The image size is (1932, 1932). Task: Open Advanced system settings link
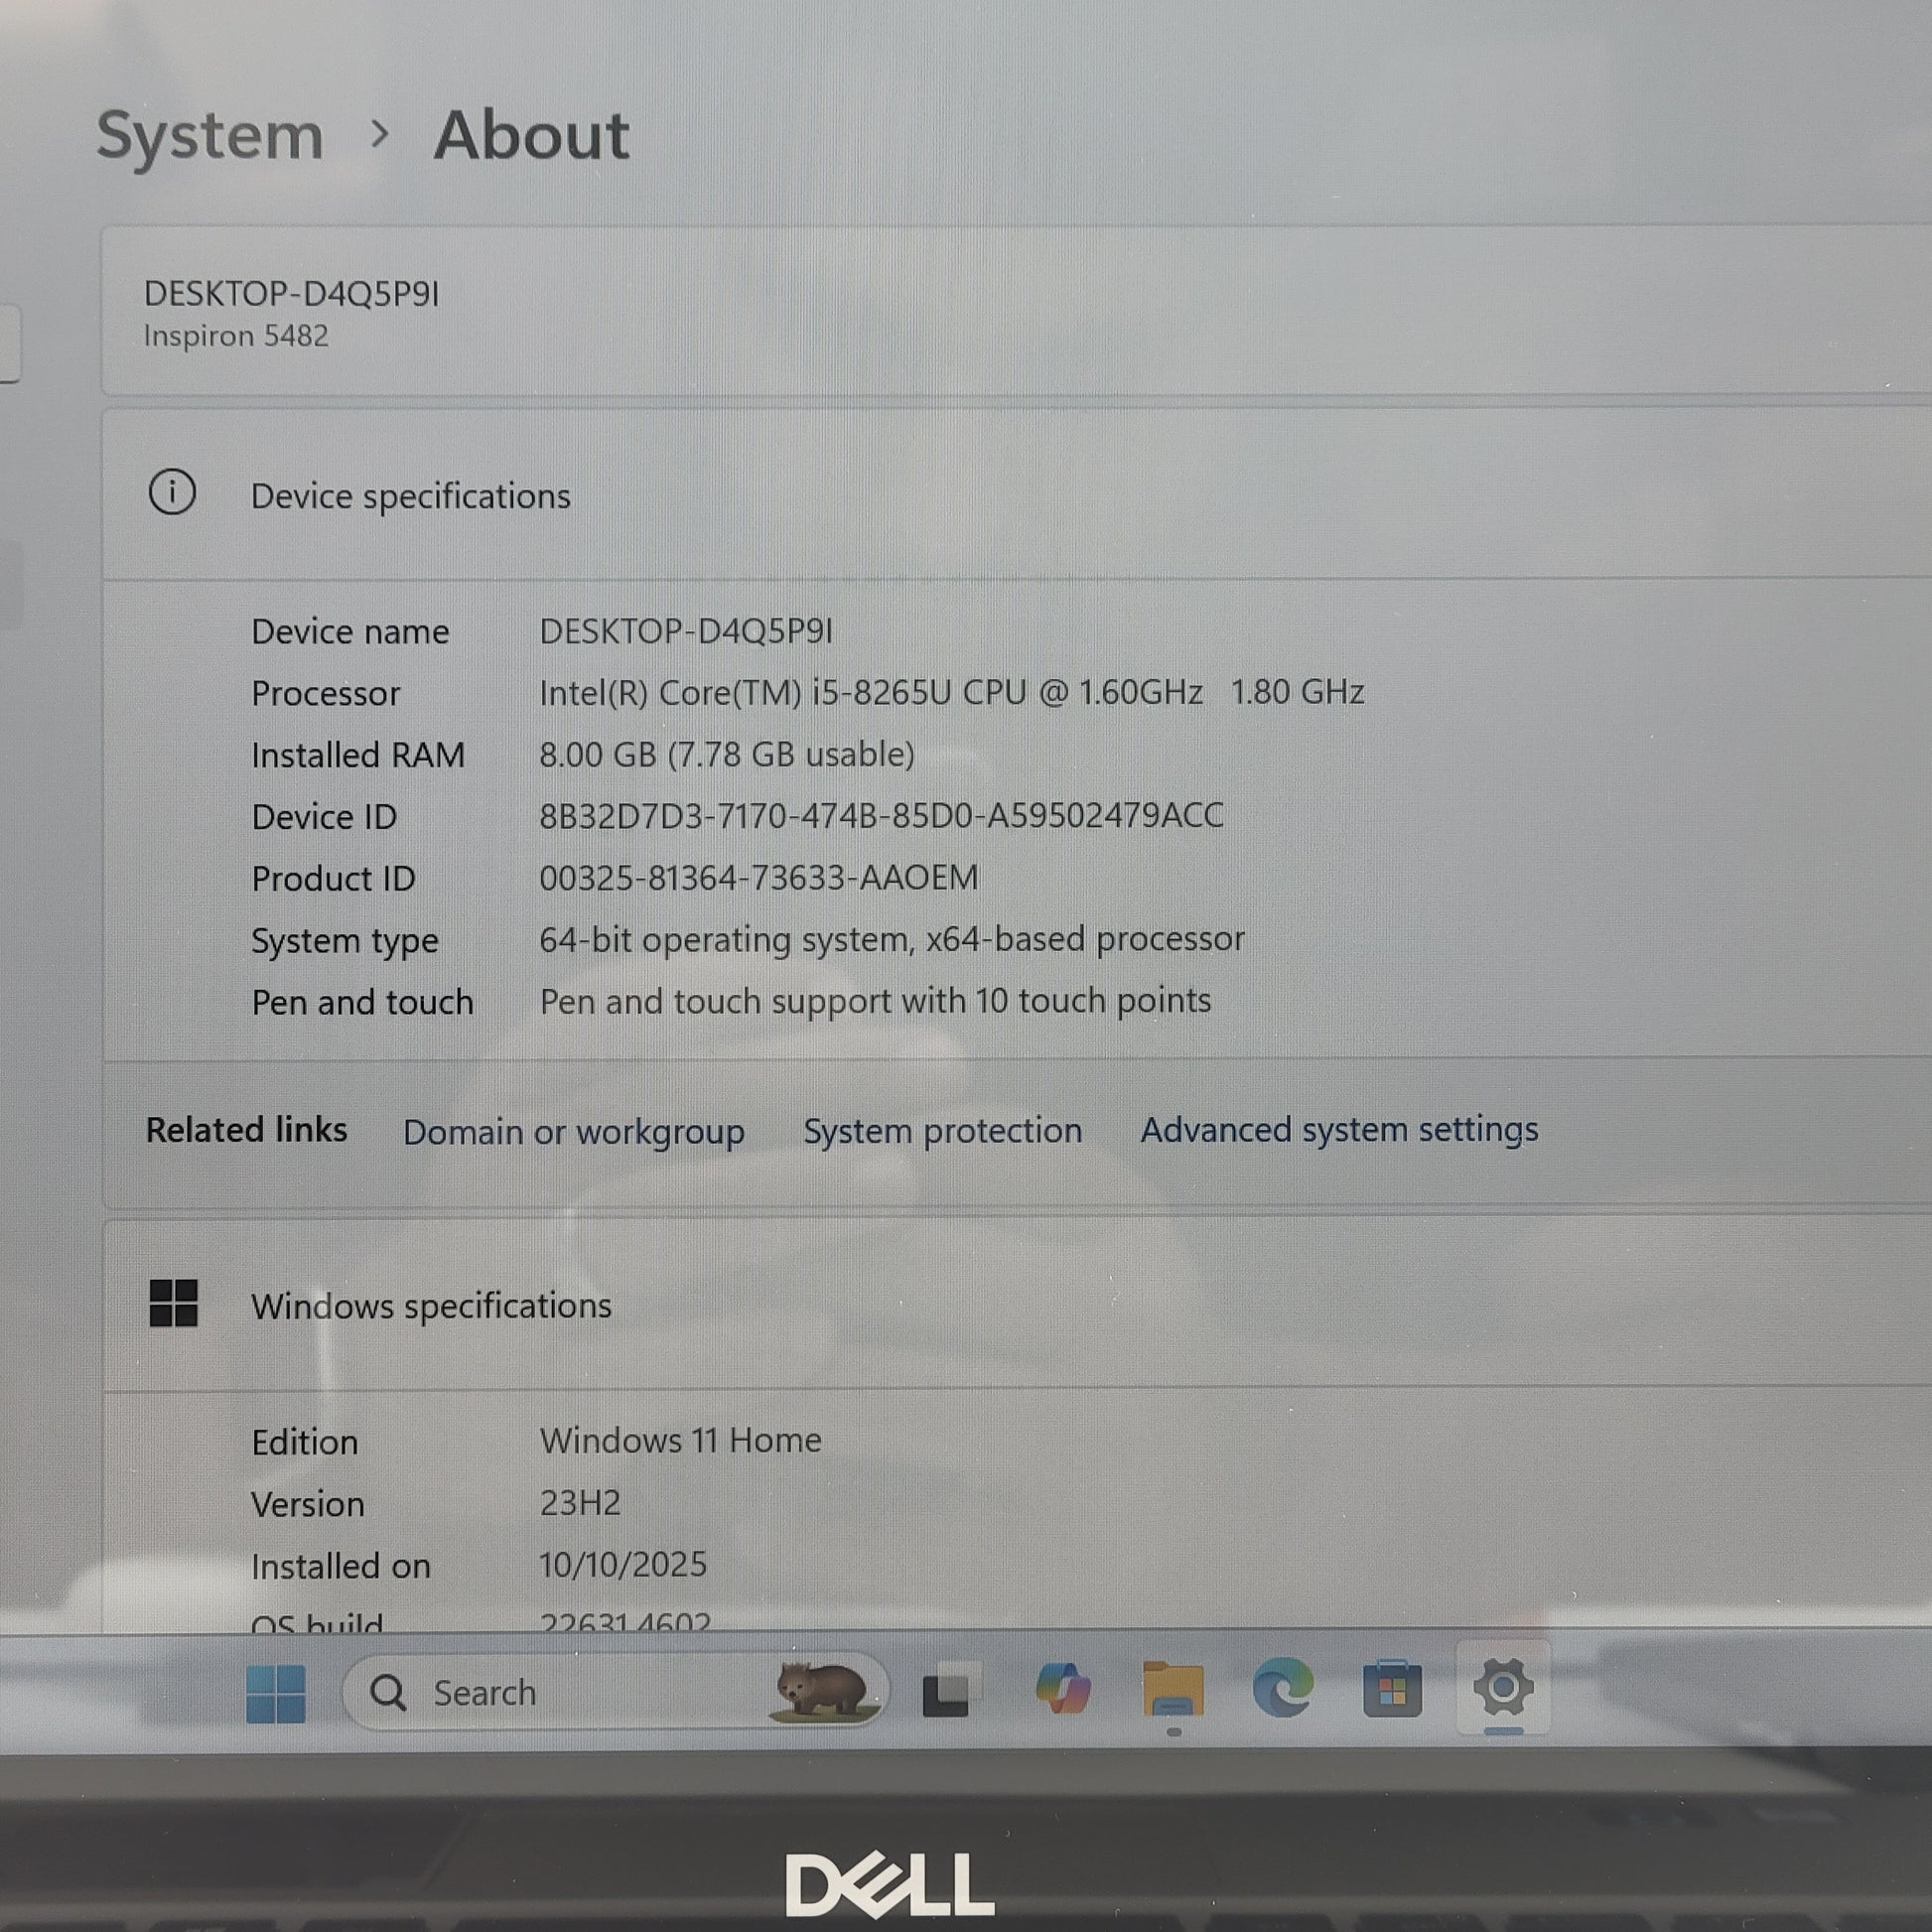(x=1338, y=1130)
